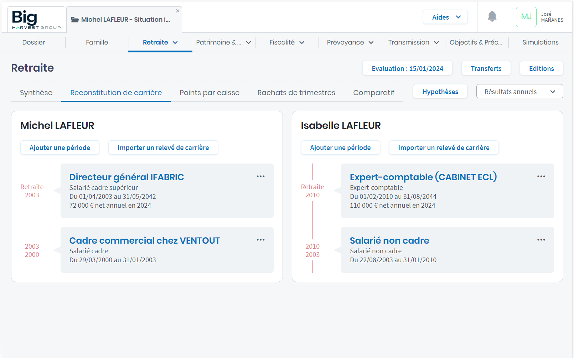Open options menu for Expert-comptable (CABINET ECL)
Screen dimensions: 574x358
click(541, 177)
